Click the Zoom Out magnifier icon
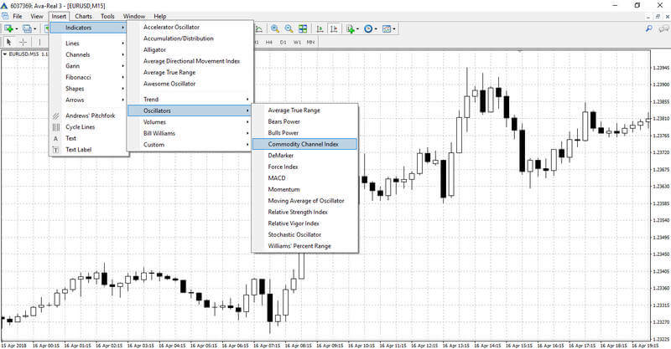 [x=289, y=28]
